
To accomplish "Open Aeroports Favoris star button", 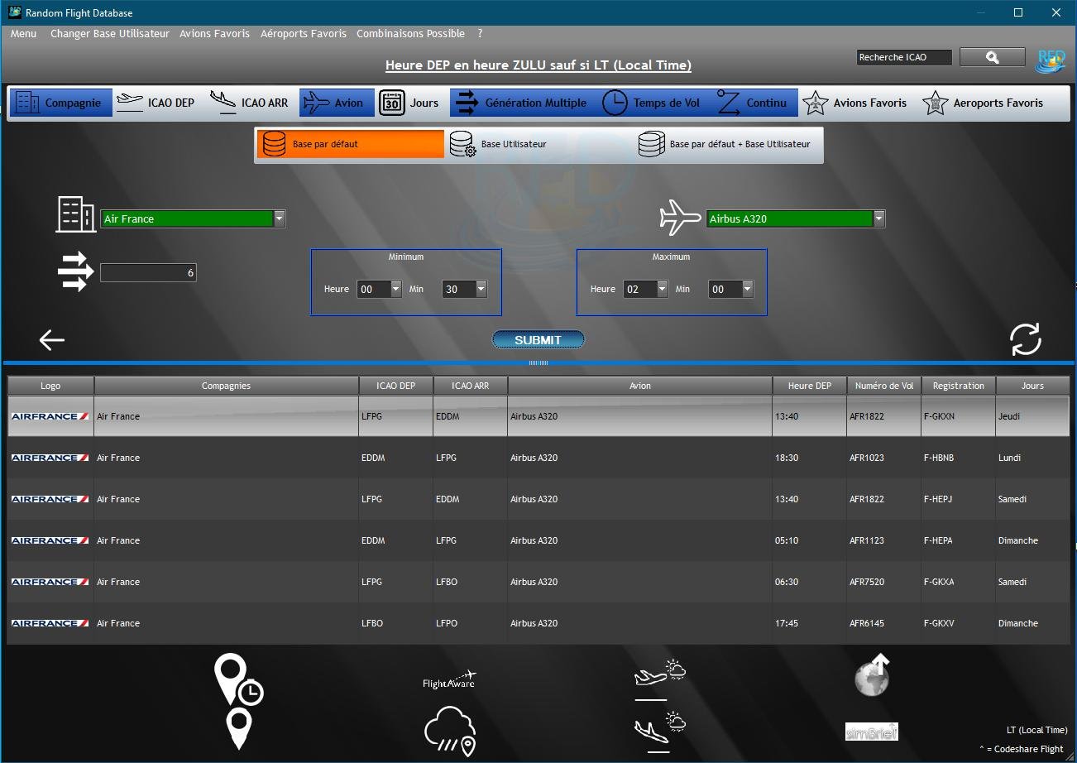I will [x=983, y=103].
